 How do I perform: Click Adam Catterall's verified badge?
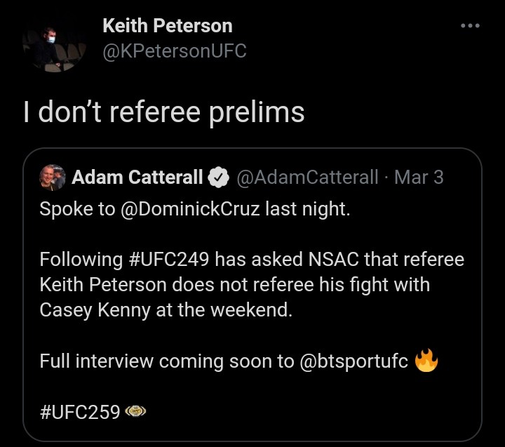point(220,178)
